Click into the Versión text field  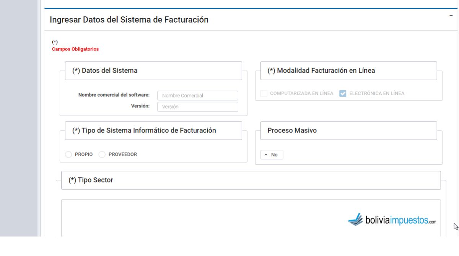197,107
